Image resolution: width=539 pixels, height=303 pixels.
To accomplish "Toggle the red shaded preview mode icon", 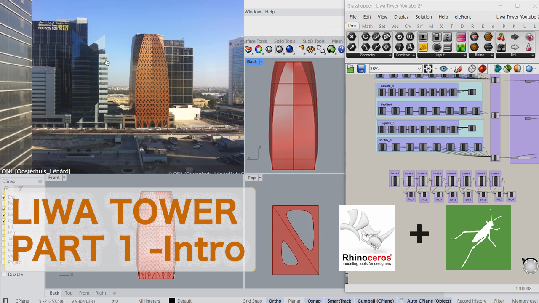I will tap(483, 69).
